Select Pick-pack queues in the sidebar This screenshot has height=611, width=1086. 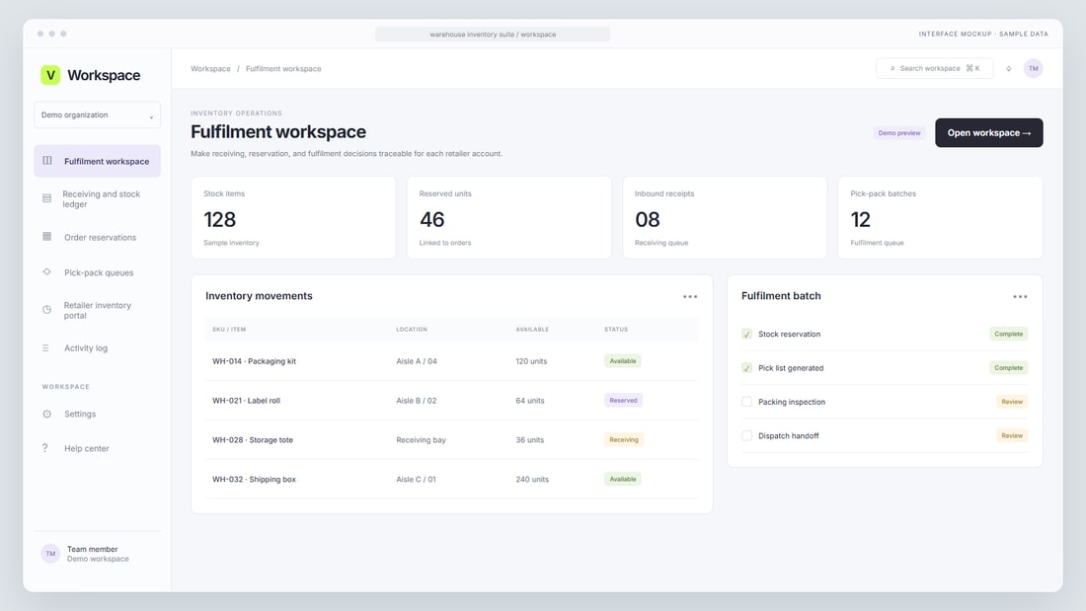97,272
